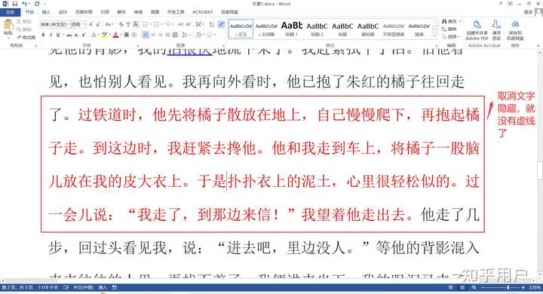
Task: Toggle show paragraph marks button
Action: pos(222,24)
